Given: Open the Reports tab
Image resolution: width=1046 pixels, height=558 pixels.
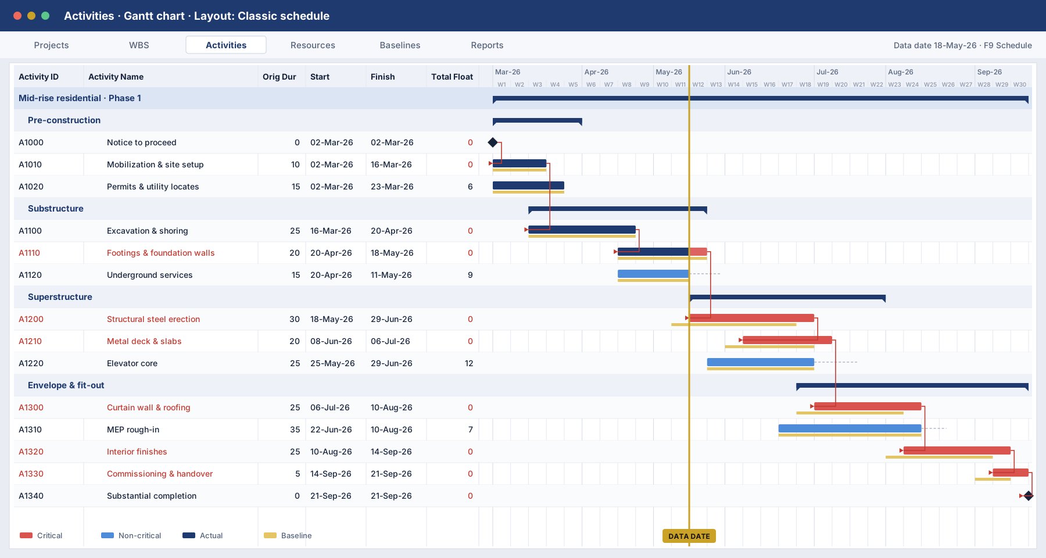Looking at the screenshot, I should (x=487, y=45).
